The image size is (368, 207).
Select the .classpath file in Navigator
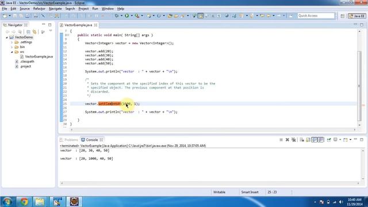point(27,62)
